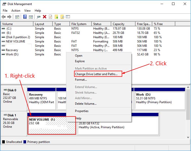Click the graphical view vertical scrollbar thumb

click(x=188, y=104)
